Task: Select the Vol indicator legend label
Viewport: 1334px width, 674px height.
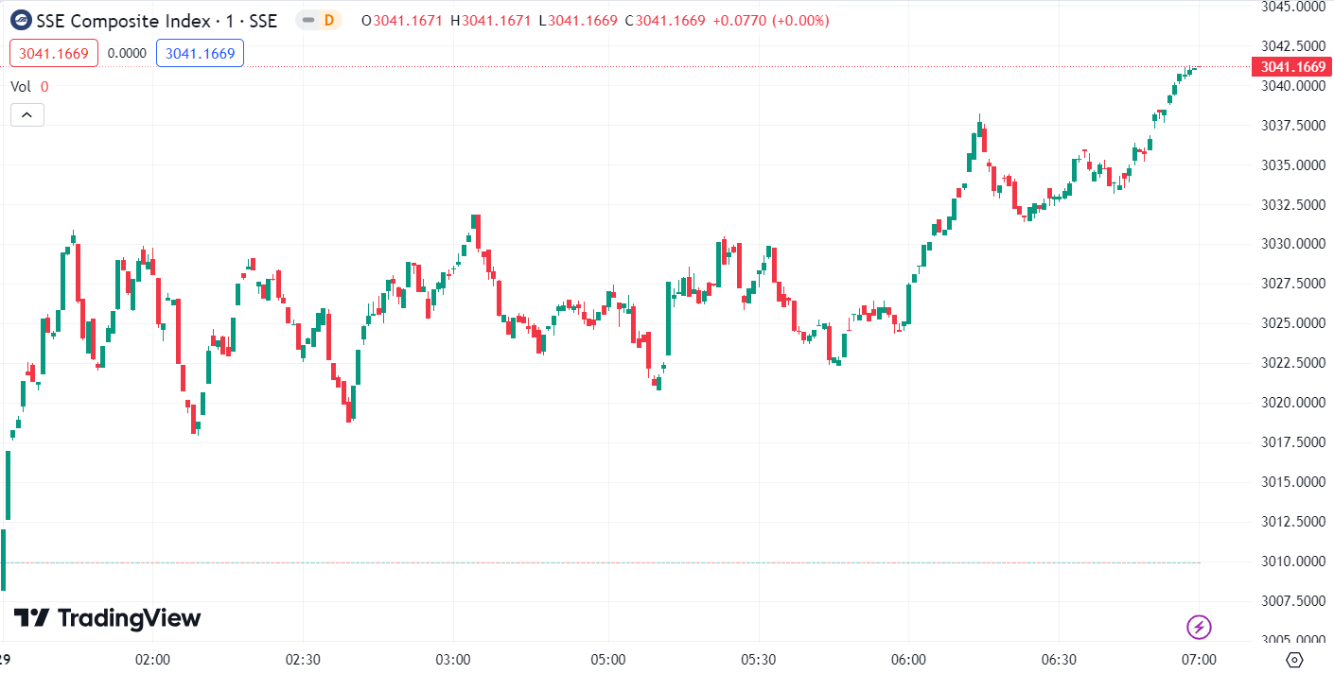Action: pos(21,86)
